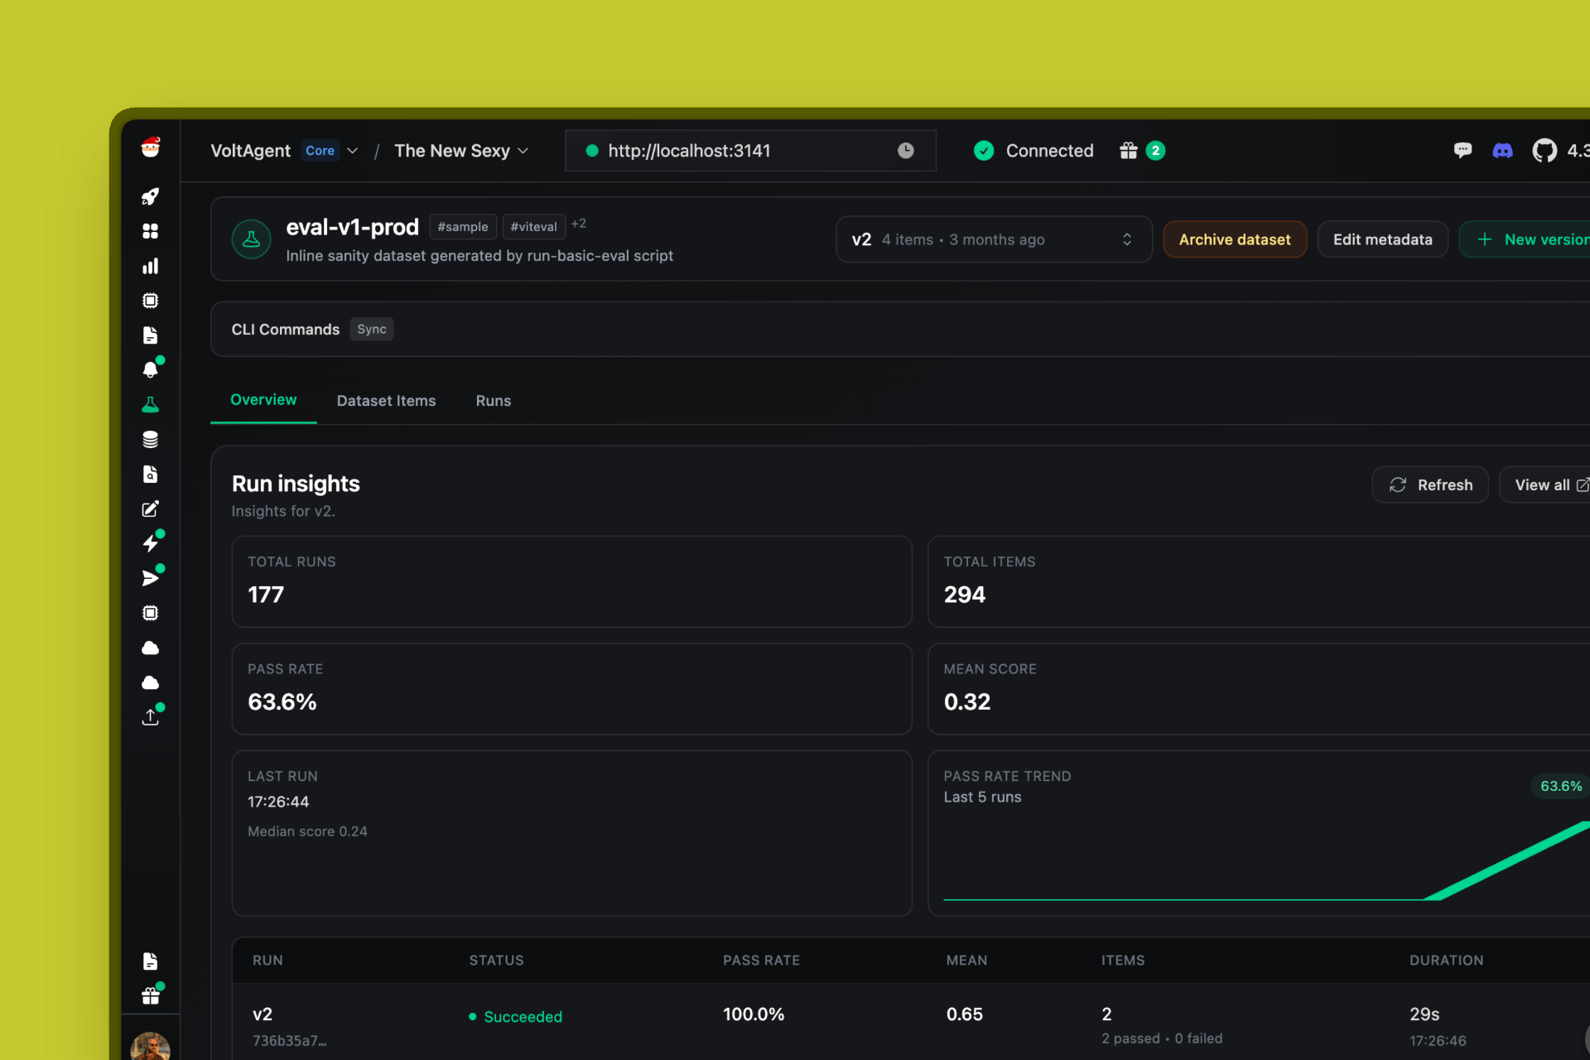Viewport: 1590px width, 1060px height.
Task: Open the chat bubble feedback icon
Action: [x=1462, y=151]
